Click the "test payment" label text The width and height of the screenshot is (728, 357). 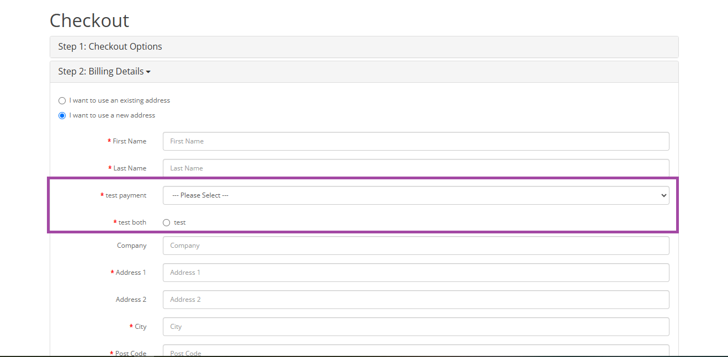(x=126, y=195)
